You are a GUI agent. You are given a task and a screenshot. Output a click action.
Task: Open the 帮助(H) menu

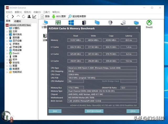tap(56, 12)
